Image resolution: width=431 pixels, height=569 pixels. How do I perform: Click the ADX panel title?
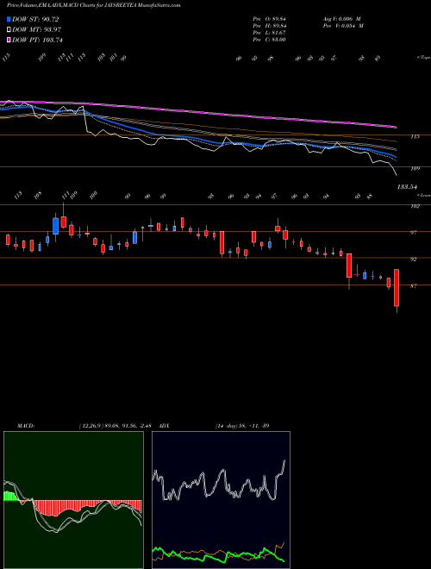coord(164,426)
